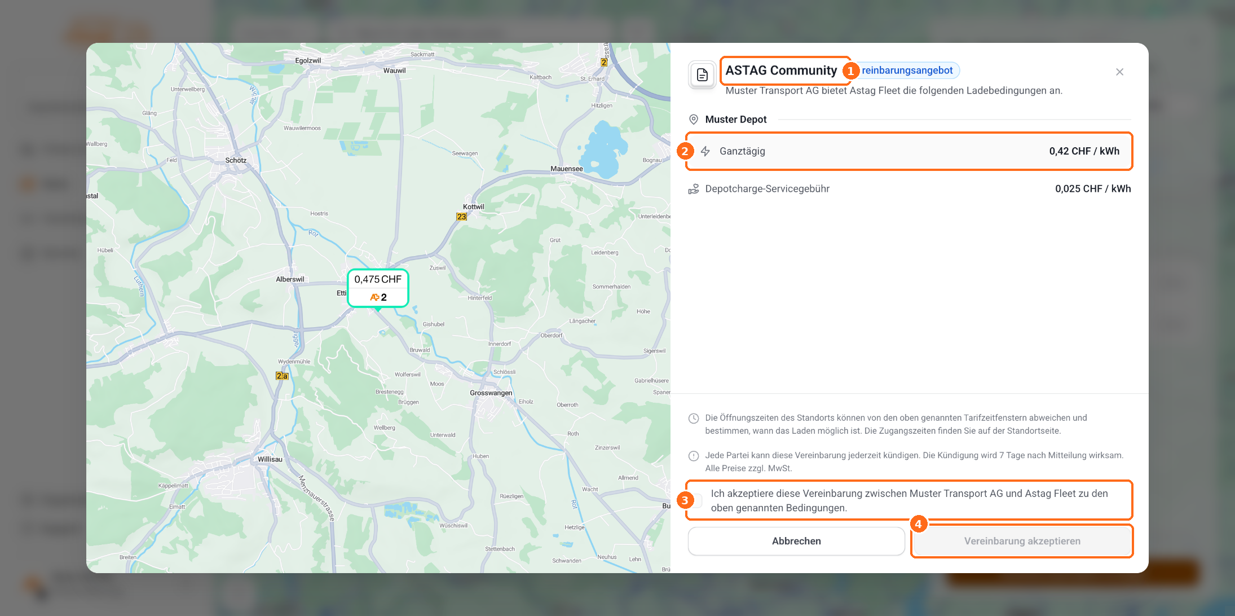Click the Muster Transport AG offer description
The width and height of the screenshot is (1235, 616).
pyautogui.click(x=894, y=91)
